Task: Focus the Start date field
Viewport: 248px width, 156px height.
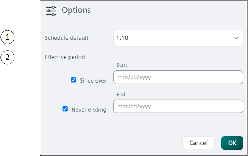Action: click(x=178, y=77)
